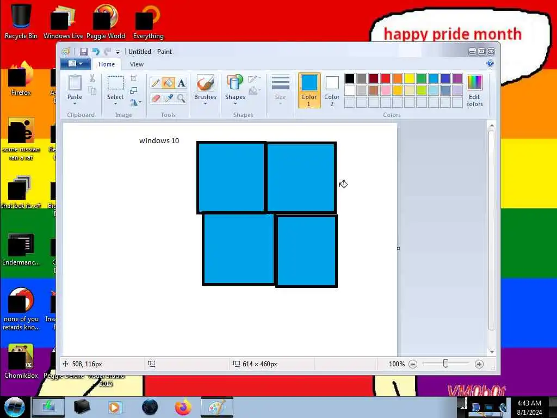The image size is (557, 418).
Task: Click the Paint Help question mark icon
Action: (x=490, y=64)
